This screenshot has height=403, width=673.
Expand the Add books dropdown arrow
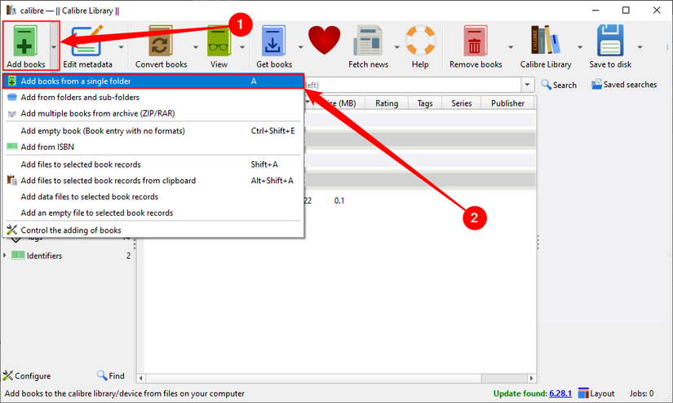(54, 46)
